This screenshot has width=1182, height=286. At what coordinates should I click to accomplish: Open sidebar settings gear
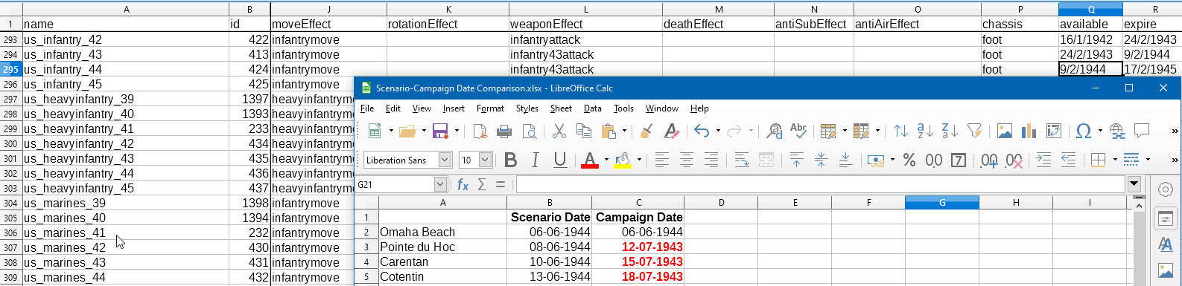(x=1166, y=189)
